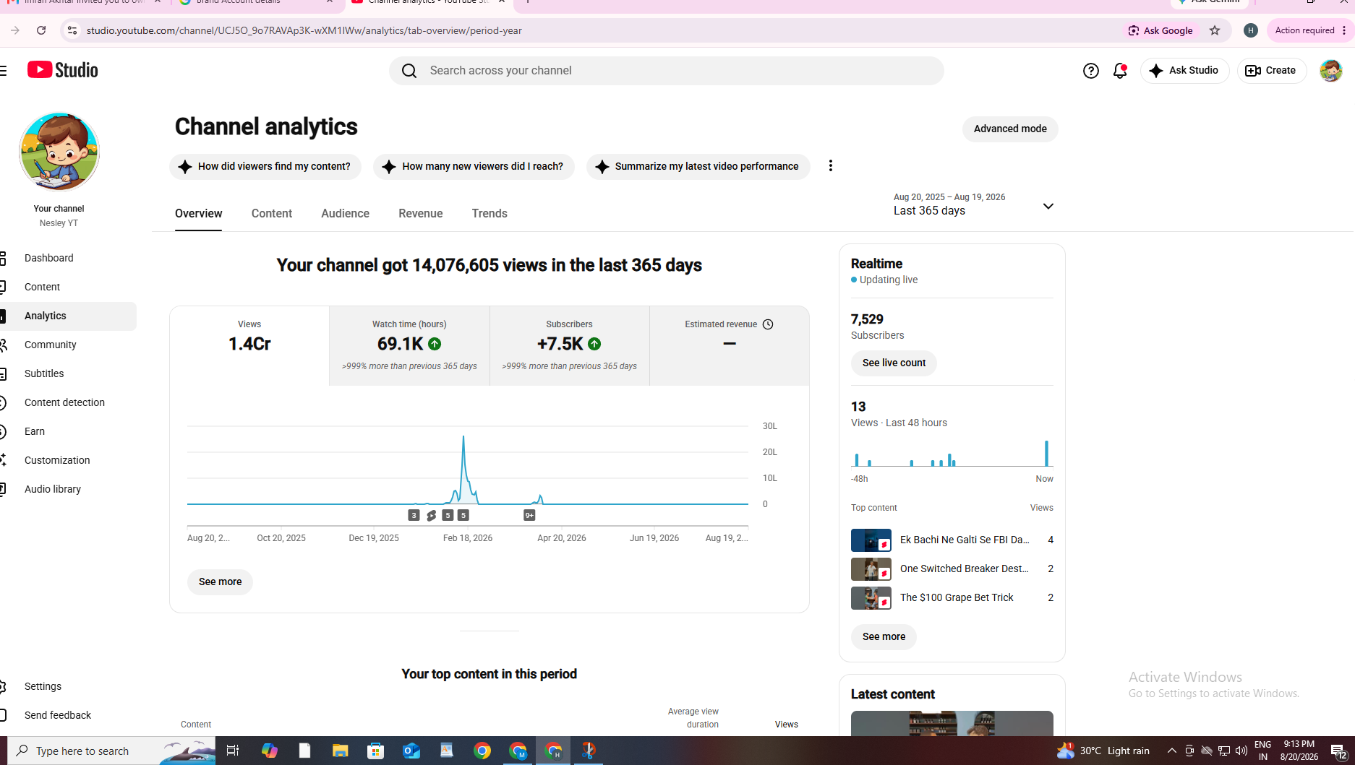
Task: Switch to Chrome profile M on taskbar
Action: pyautogui.click(x=518, y=751)
